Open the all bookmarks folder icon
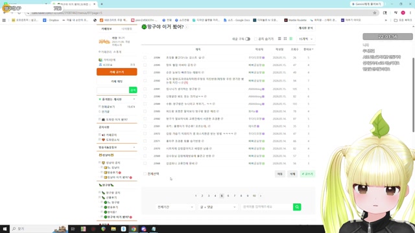Viewport: 415px width, 233px height. tap(403, 20)
